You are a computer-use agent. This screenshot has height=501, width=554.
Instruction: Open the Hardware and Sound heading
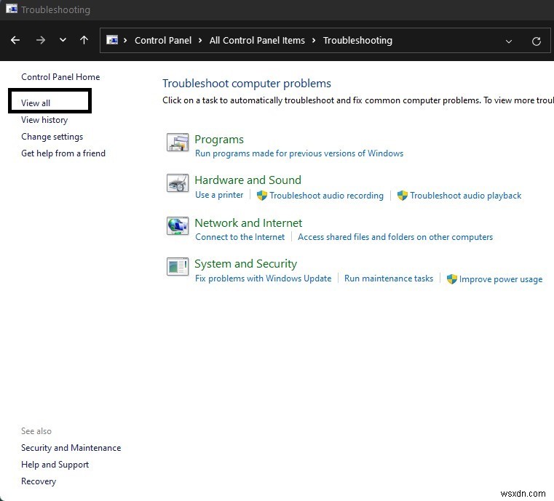click(x=248, y=180)
